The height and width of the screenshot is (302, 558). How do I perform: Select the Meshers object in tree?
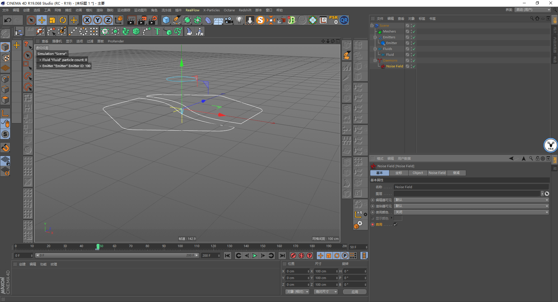(389, 31)
